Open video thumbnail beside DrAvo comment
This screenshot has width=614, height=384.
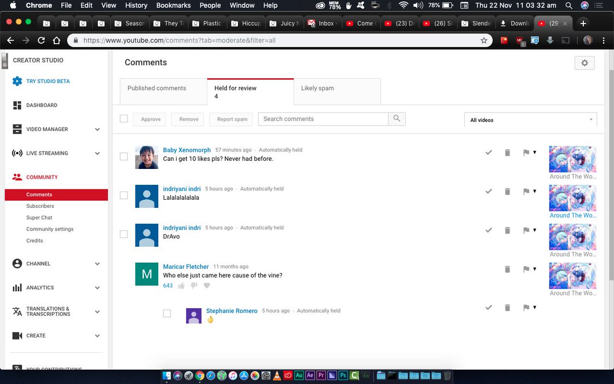point(573,237)
